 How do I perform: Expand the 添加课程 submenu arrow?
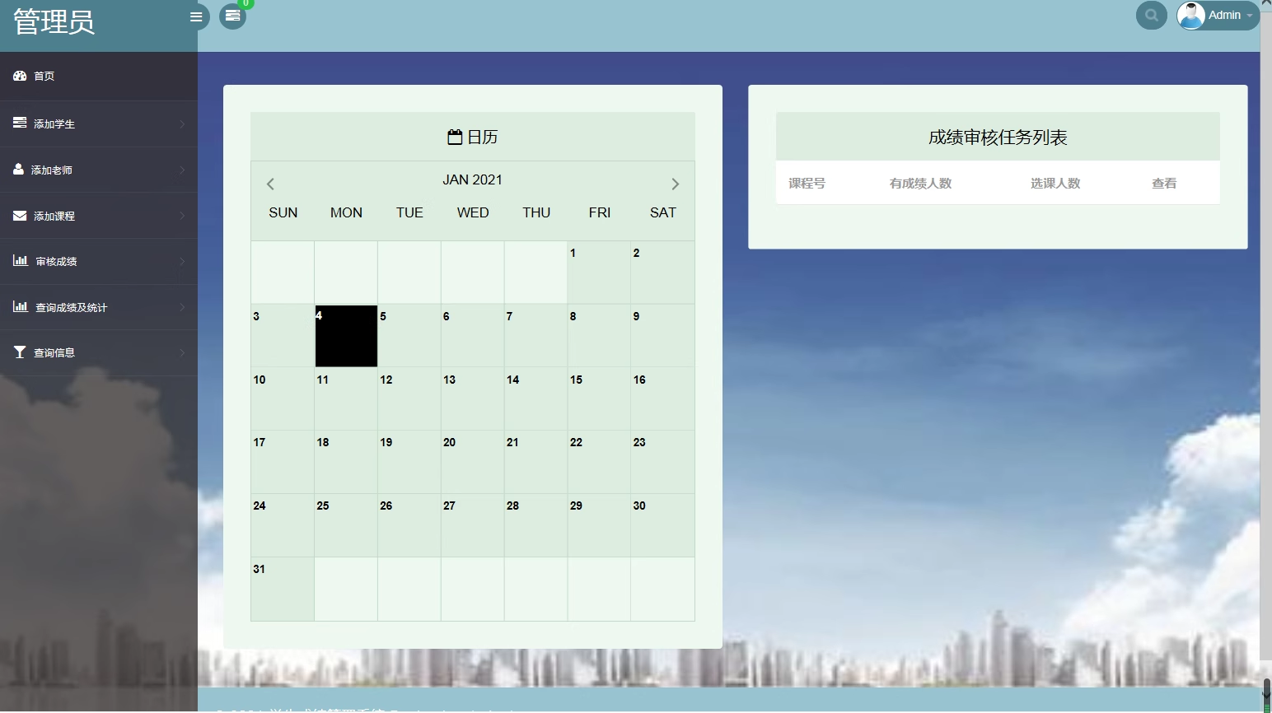click(182, 216)
